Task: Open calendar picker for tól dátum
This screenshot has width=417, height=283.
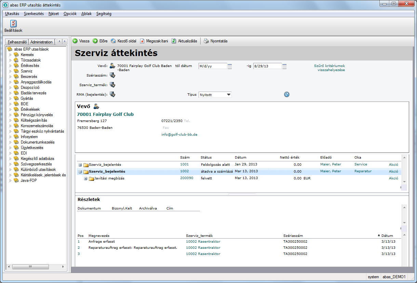Action: click(x=230, y=66)
